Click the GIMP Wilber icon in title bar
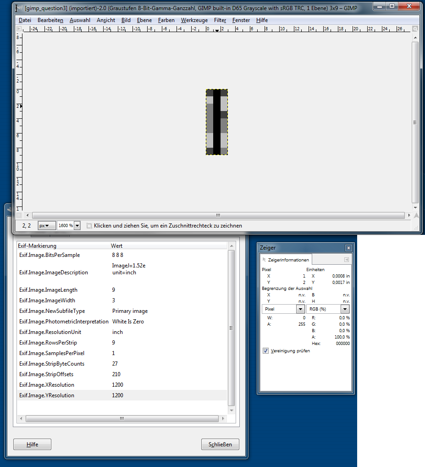The image size is (425, 467). tap(19, 7)
